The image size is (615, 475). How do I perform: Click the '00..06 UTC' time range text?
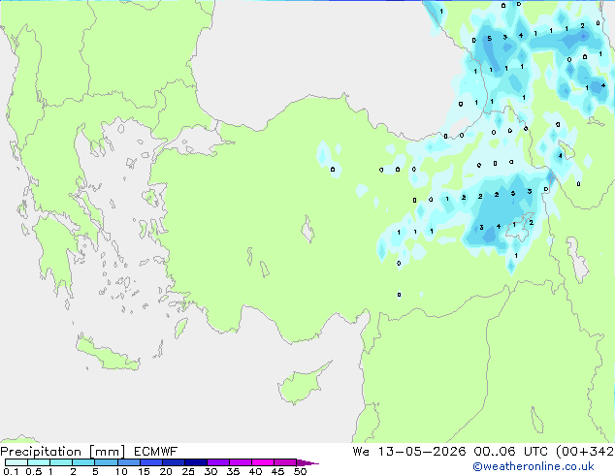click(510, 452)
